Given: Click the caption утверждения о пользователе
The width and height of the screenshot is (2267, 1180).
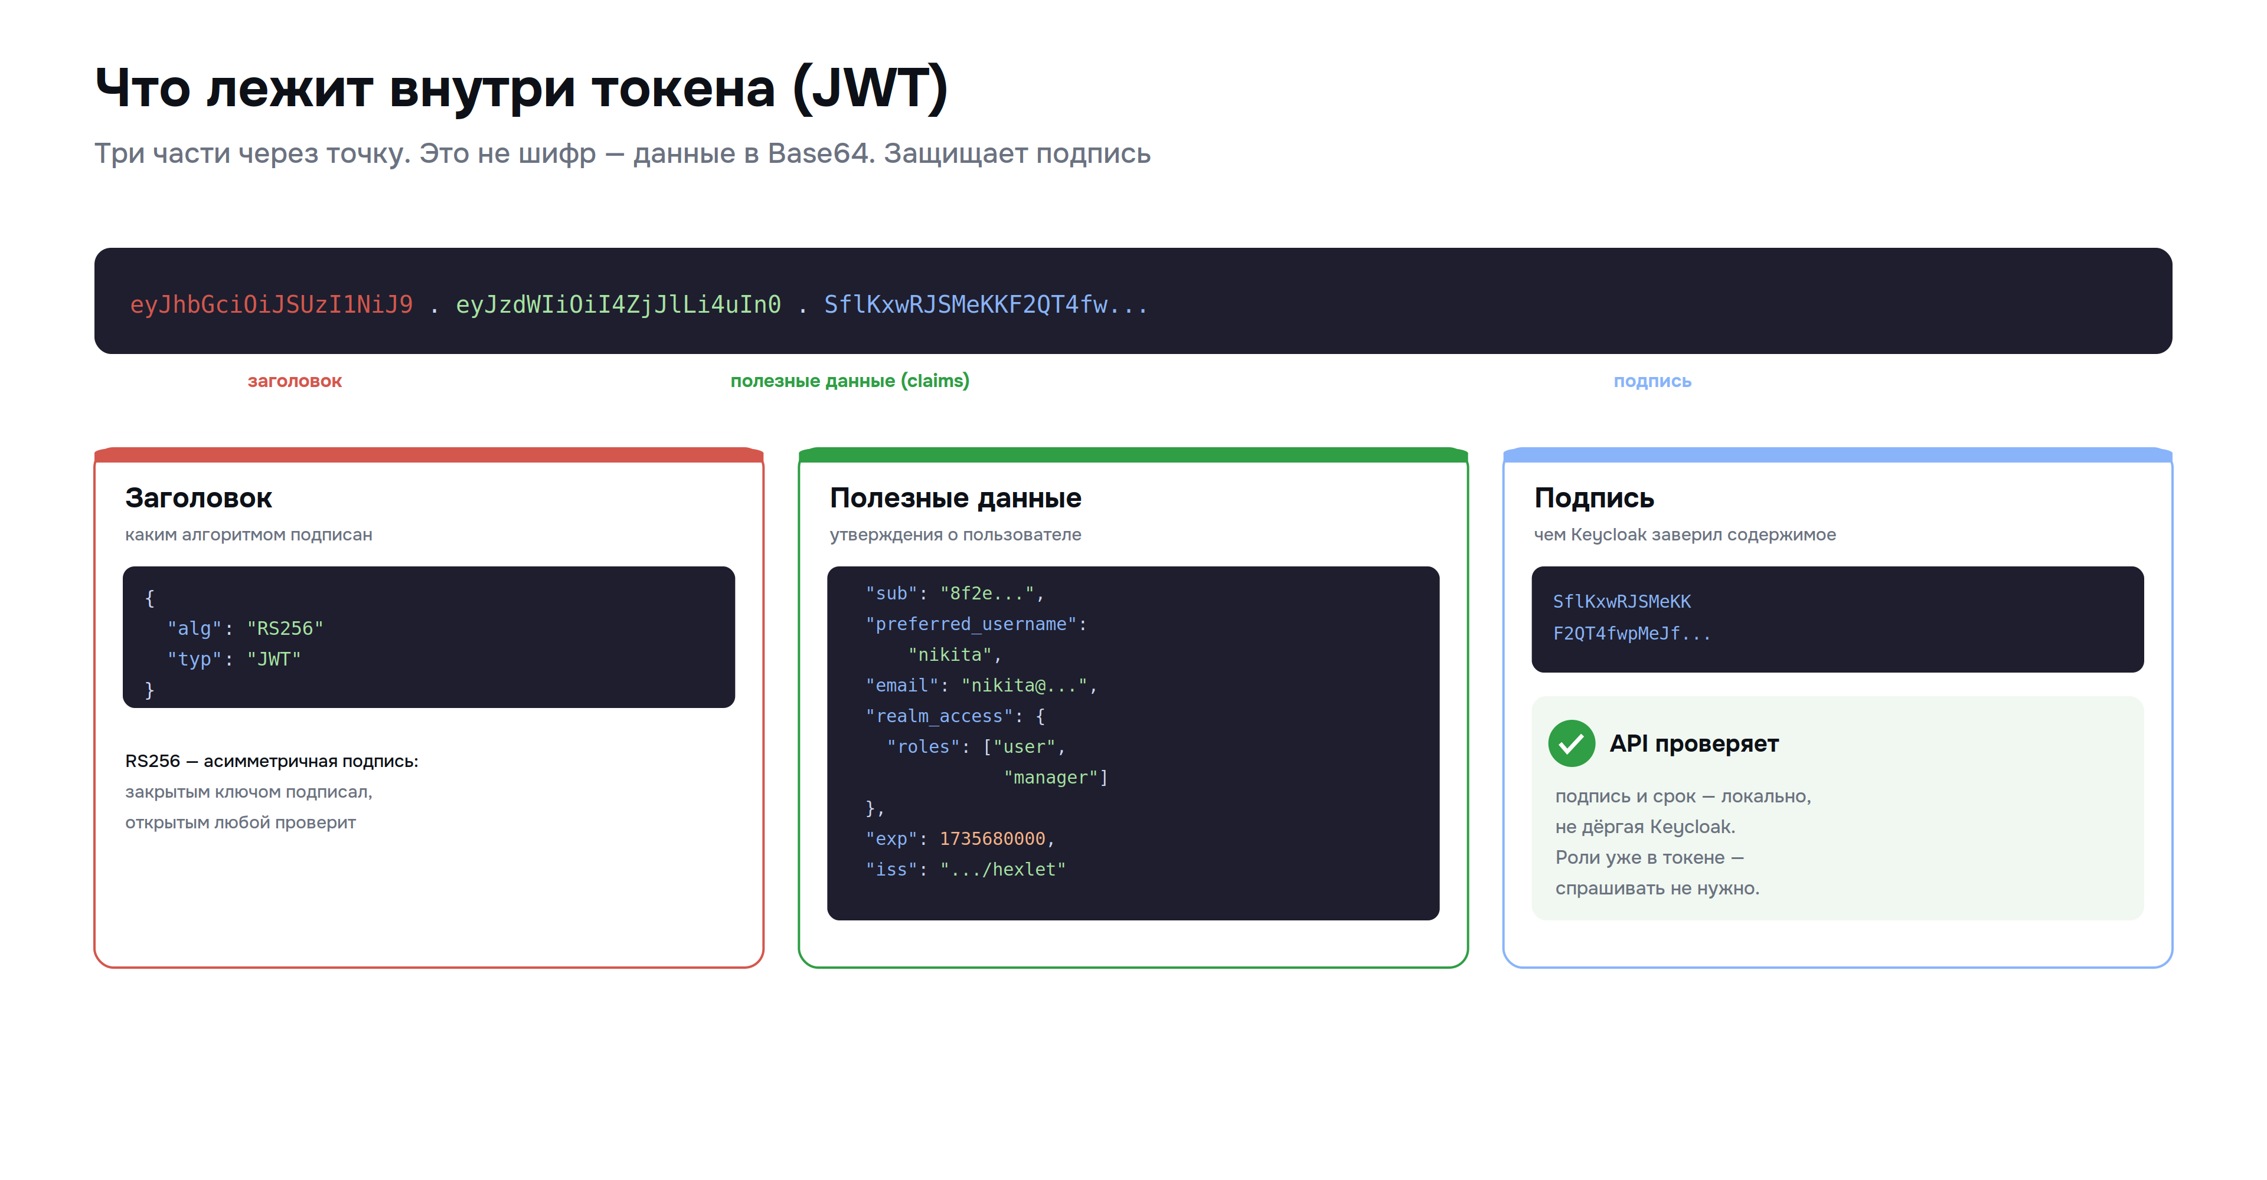Looking at the screenshot, I should [x=955, y=535].
